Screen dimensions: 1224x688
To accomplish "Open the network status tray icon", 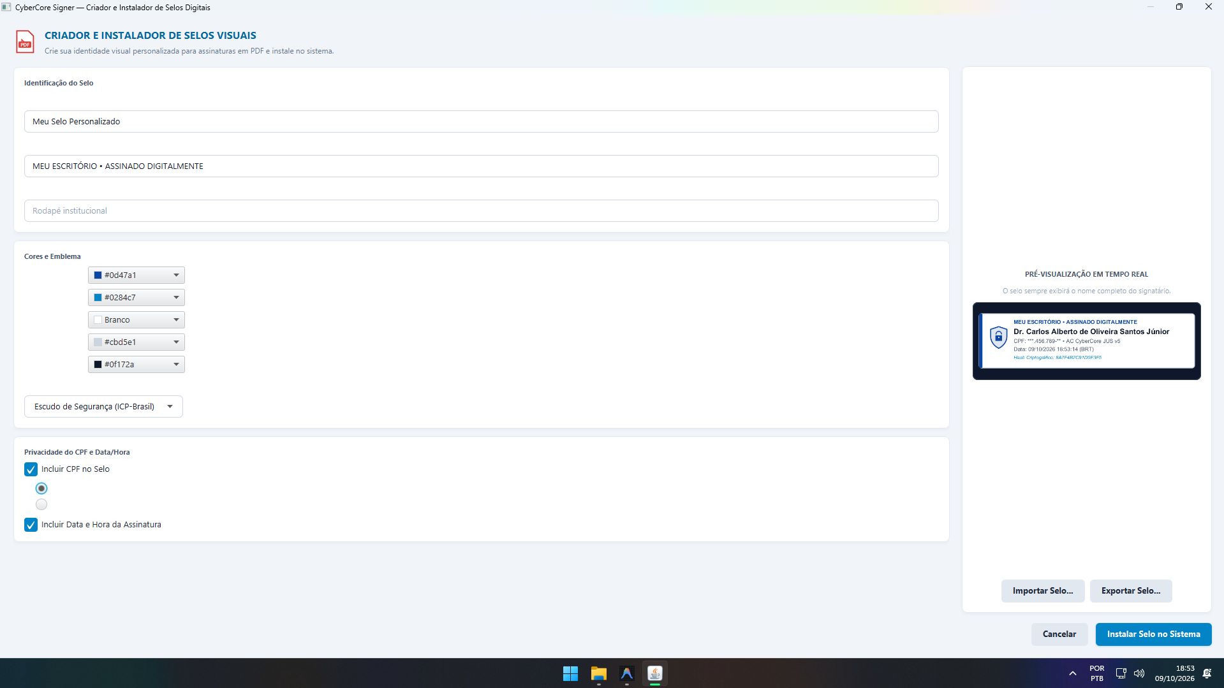I will click(1121, 673).
